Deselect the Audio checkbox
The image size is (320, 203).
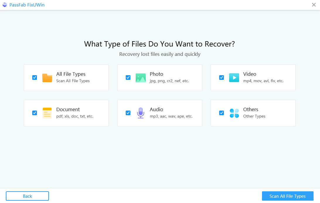click(x=128, y=113)
